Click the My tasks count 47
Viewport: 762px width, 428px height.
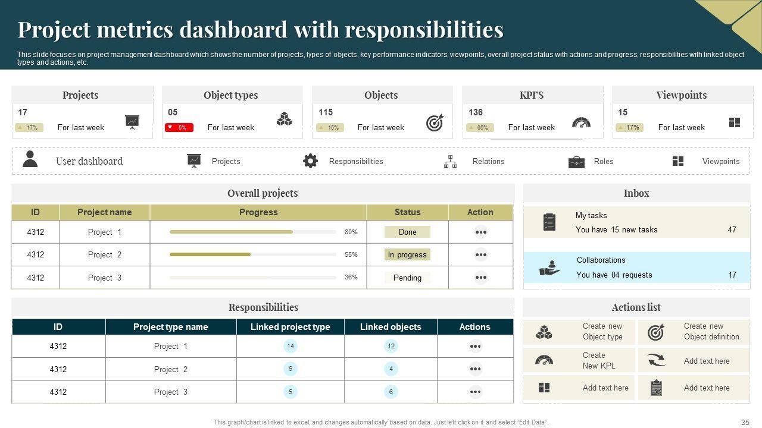pos(732,230)
